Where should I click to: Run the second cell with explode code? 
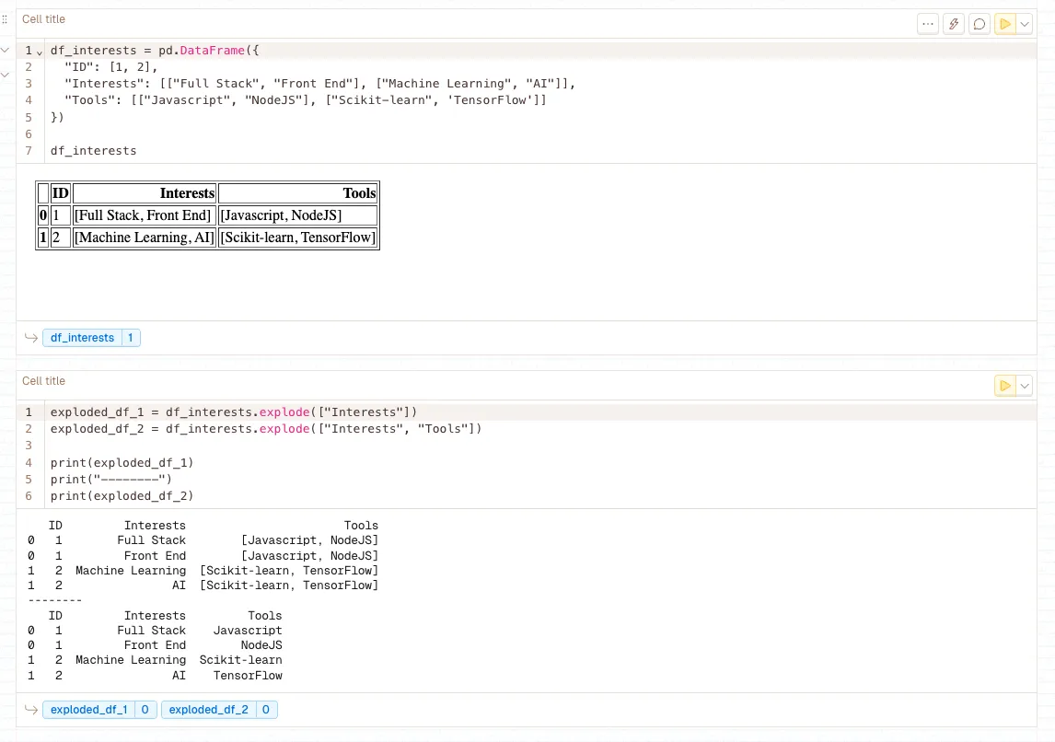coord(1004,386)
